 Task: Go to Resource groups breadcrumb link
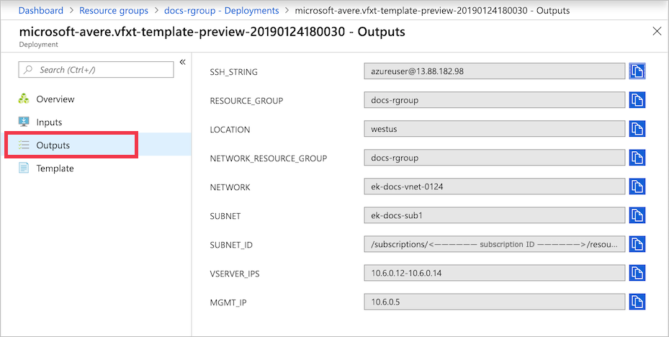(114, 10)
